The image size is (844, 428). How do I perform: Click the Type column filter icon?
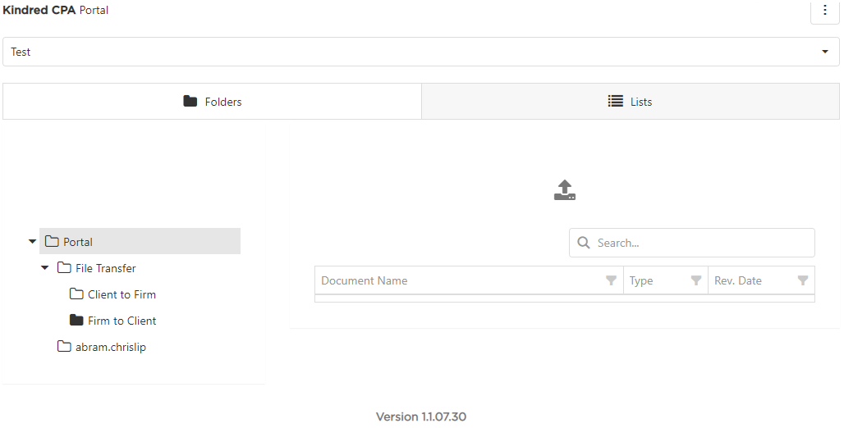pos(696,280)
